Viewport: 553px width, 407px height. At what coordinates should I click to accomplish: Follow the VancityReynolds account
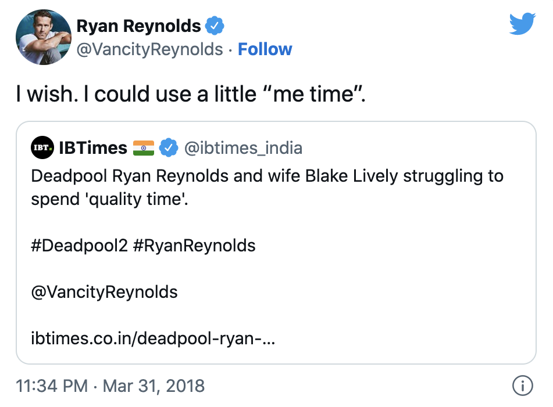(265, 49)
